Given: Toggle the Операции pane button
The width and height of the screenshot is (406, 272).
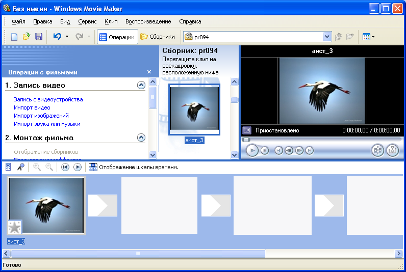Looking at the screenshot, I should (117, 37).
